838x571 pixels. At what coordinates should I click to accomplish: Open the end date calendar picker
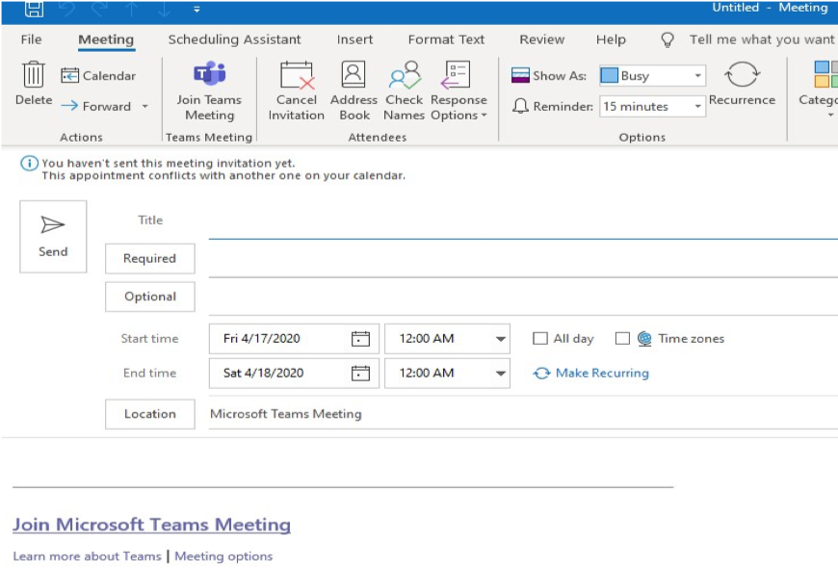360,373
